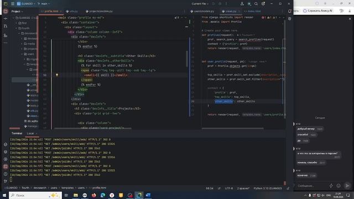Image resolution: width=354 pixels, height=199 pixels.
Task: Collapse the users folder in project tree
Action: point(22,54)
